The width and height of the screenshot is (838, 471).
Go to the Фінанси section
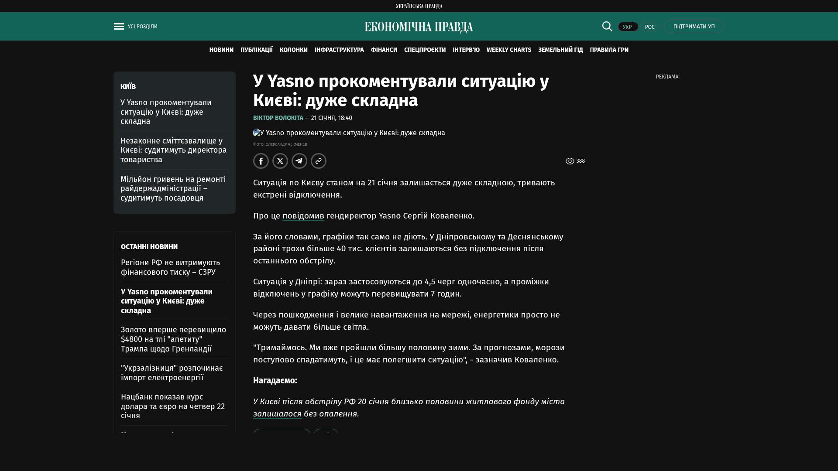point(384,50)
